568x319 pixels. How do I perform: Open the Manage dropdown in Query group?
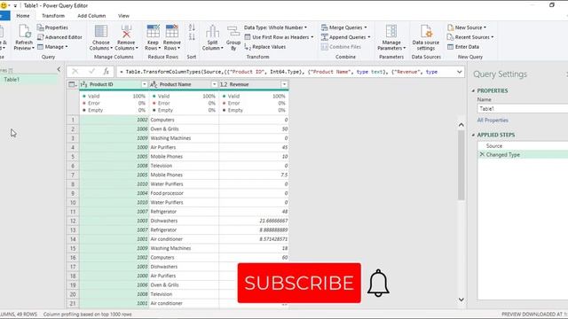pos(52,47)
